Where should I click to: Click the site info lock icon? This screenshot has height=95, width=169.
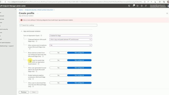5,2
